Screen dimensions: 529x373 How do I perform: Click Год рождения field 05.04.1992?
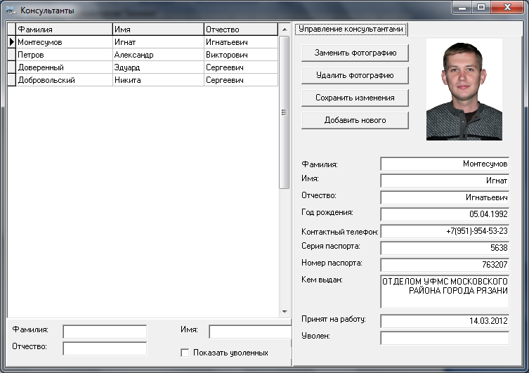tap(445, 214)
